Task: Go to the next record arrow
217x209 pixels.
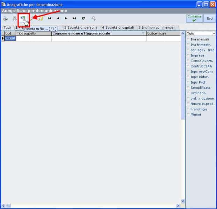Action: coord(66,18)
